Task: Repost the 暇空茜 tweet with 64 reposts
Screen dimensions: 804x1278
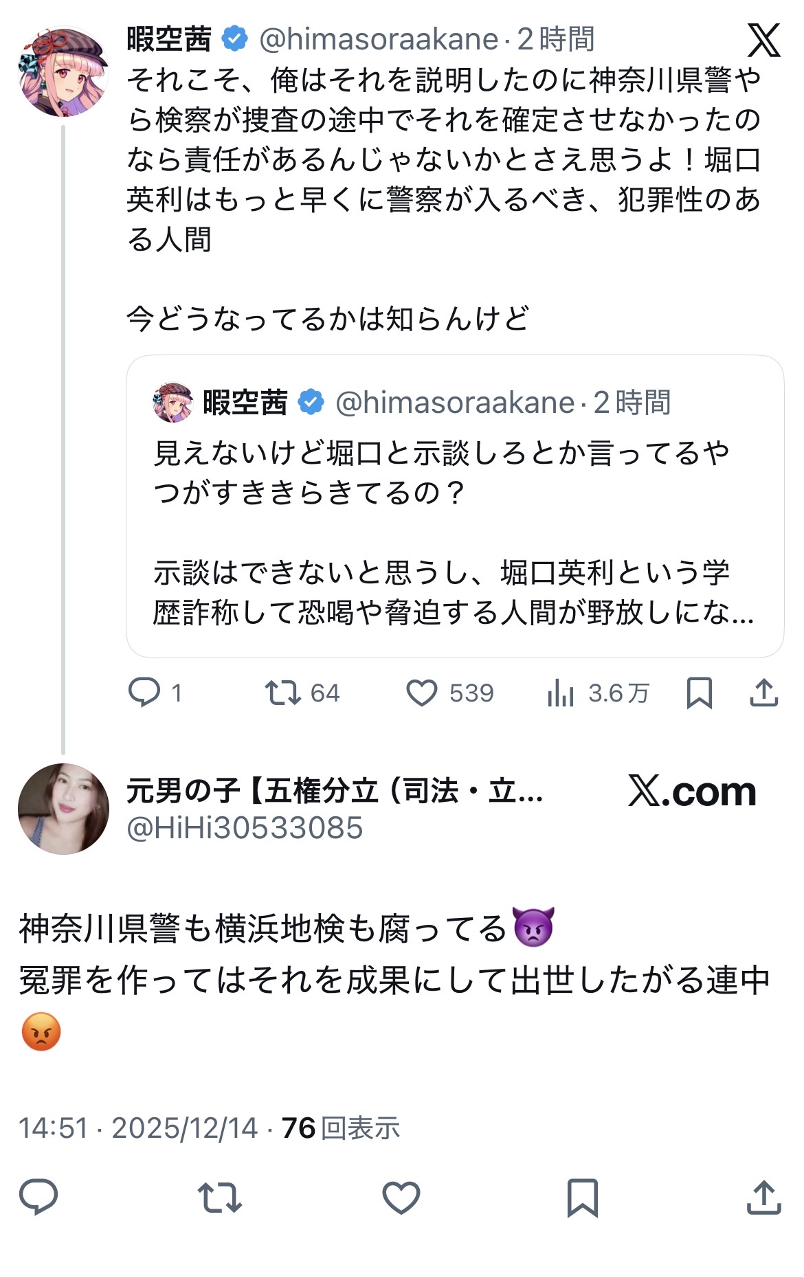Action: (x=283, y=693)
